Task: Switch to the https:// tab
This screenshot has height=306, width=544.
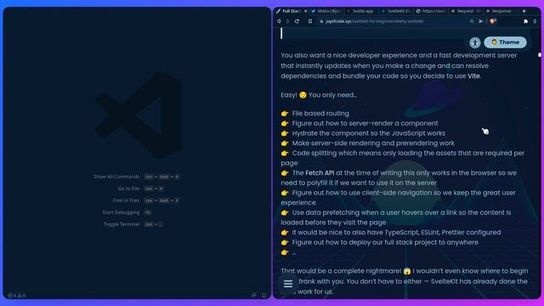Action: [x=431, y=11]
